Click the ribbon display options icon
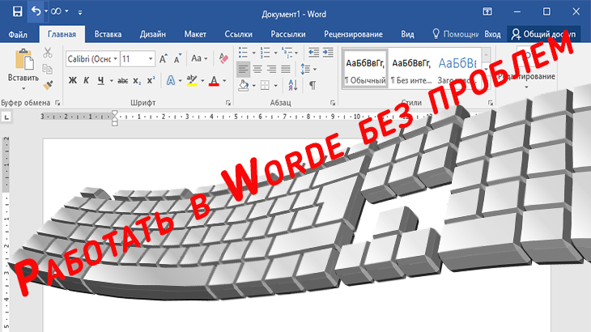This screenshot has height=332, width=591. [x=487, y=11]
